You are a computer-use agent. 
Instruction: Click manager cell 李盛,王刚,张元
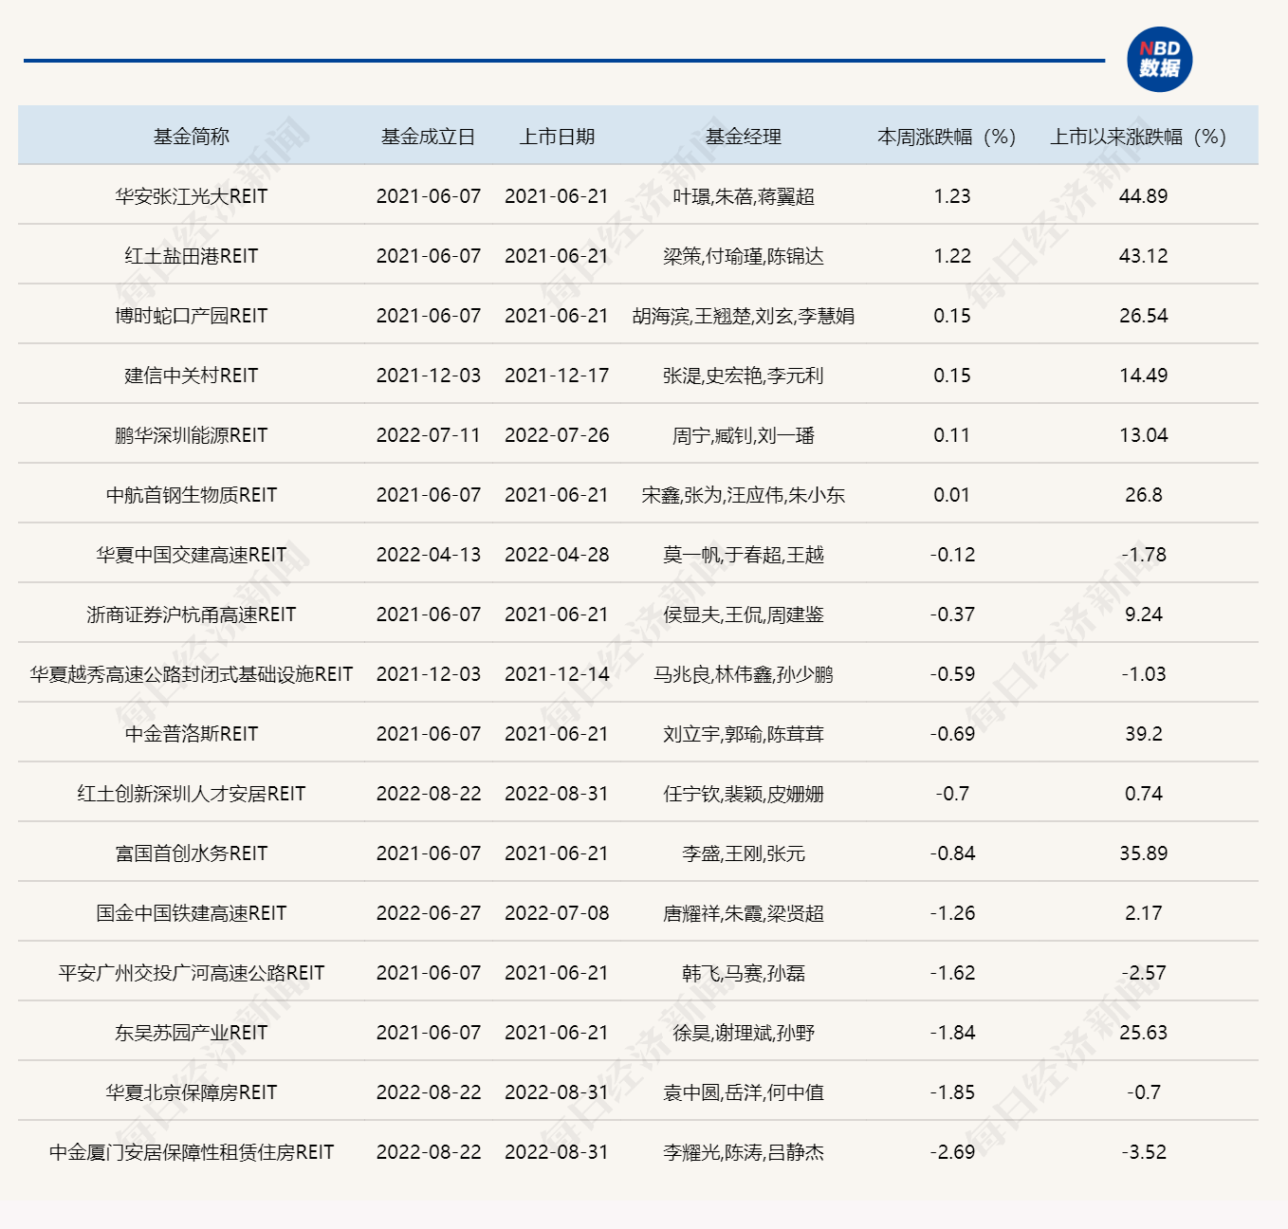click(x=744, y=853)
